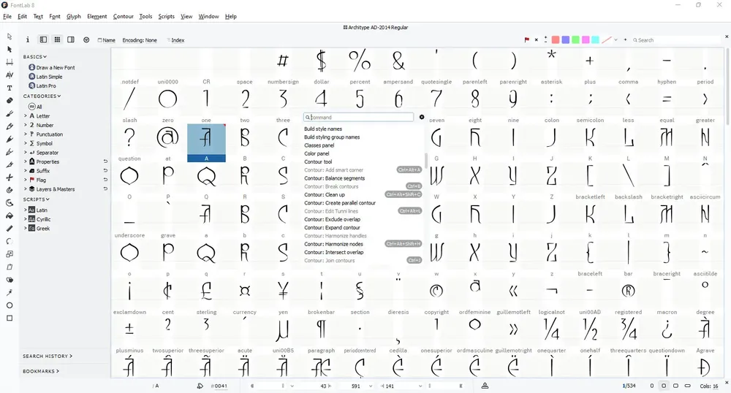Select the cyan color flag swatch

[x=595, y=40]
